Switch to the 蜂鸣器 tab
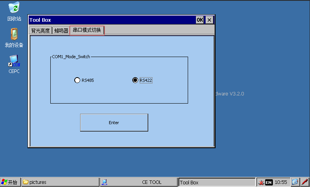The image size is (310, 187). (x=61, y=31)
